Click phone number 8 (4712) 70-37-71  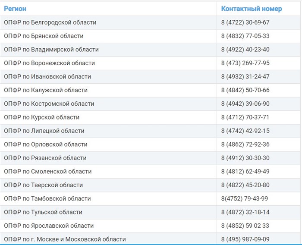click(x=245, y=117)
